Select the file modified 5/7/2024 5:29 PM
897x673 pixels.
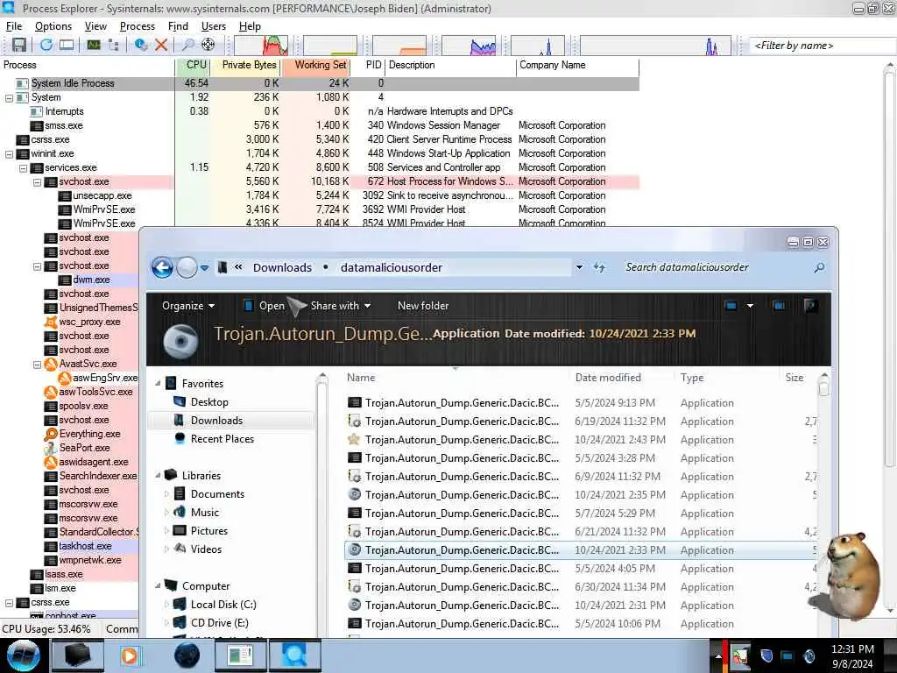580,514
